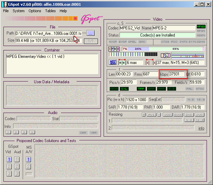Click the 4:3 button in Resizing row 1
The width and height of the screenshot is (213, 185).
189,120
